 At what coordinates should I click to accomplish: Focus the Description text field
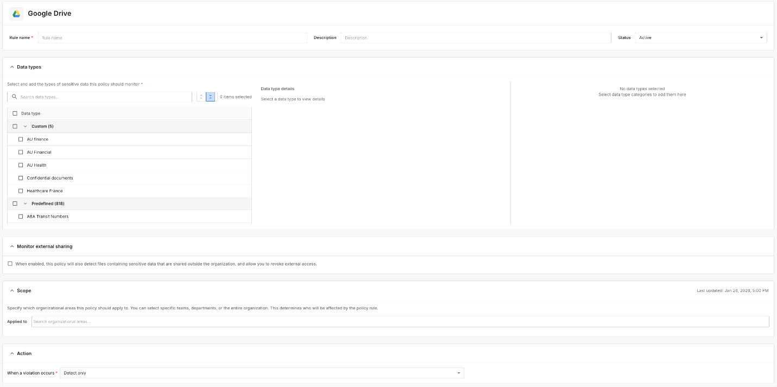[x=476, y=38]
